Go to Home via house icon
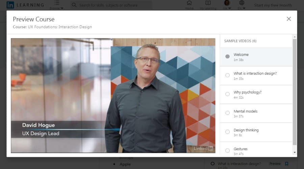The height and width of the screenshot is (169, 304). (189, 3)
